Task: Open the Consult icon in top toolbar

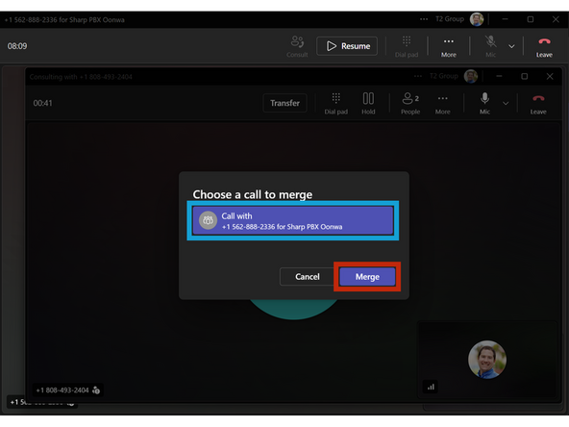Action: (x=297, y=46)
